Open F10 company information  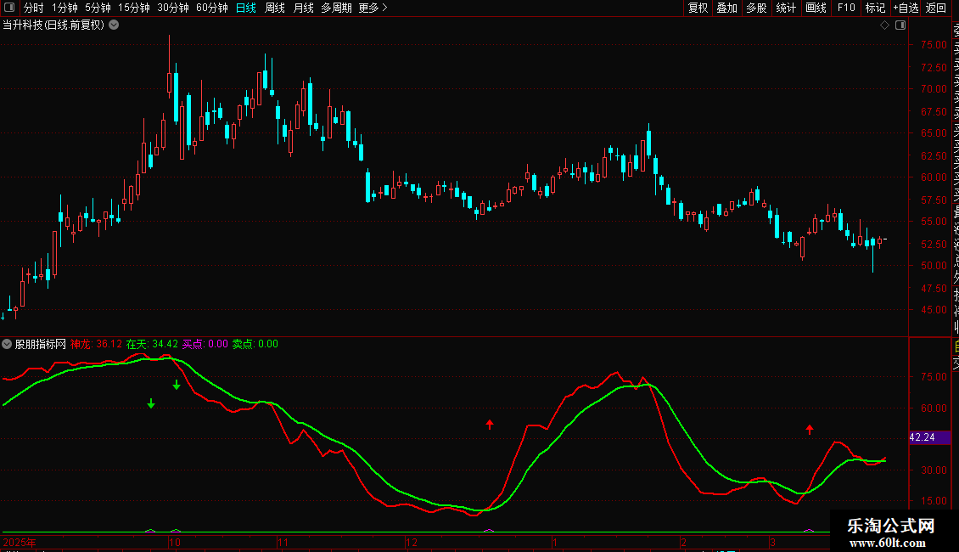[x=846, y=8]
